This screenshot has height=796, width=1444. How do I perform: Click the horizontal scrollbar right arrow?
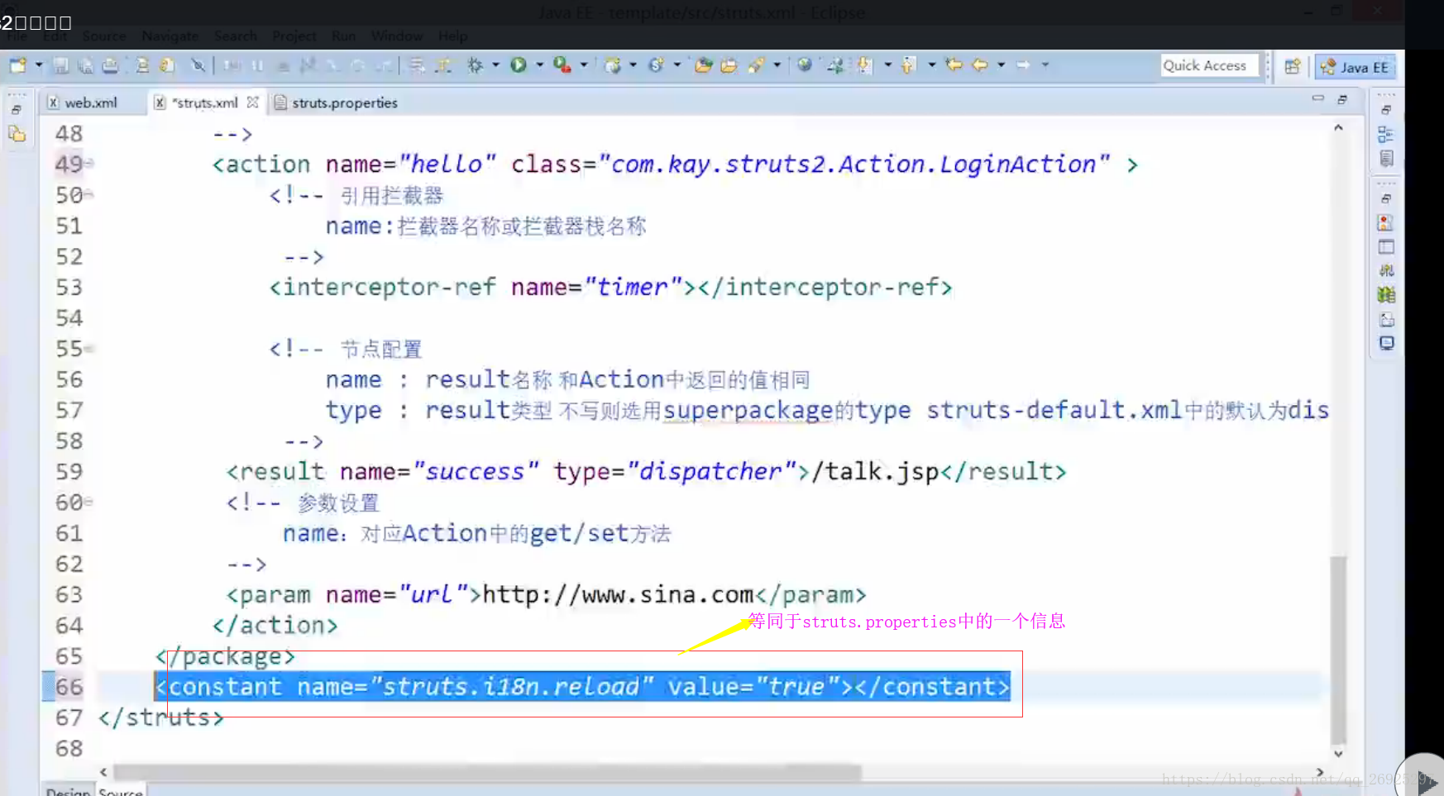coord(1320,772)
